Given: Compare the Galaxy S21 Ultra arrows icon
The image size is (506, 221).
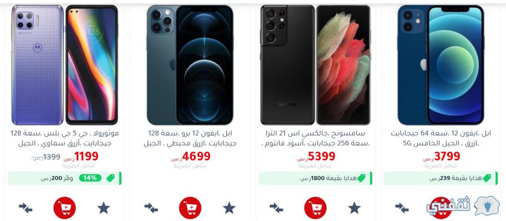Looking at the screenshot, I should (x=276, y=208).
